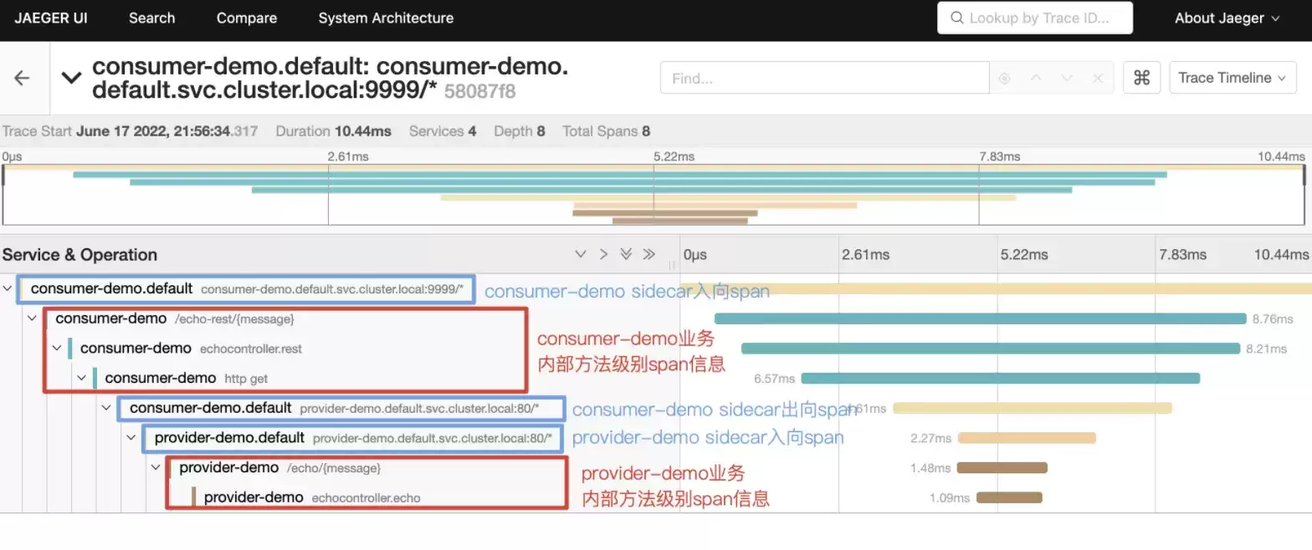Collapse the consumer-demo echocontroller.rest span chevron

[x=57, y=348]
